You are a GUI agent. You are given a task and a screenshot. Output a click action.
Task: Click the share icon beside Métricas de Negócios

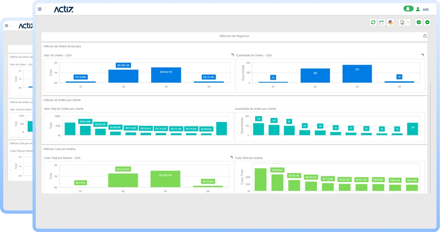click(425, 36)
